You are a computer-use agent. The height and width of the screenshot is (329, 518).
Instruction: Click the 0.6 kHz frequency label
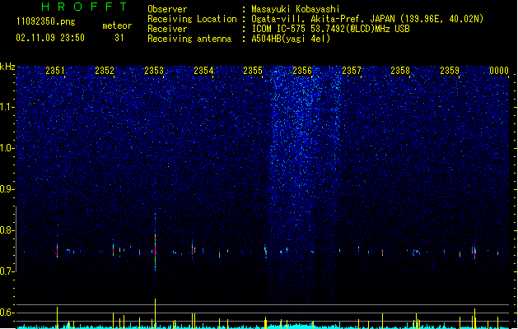[7, 313]
